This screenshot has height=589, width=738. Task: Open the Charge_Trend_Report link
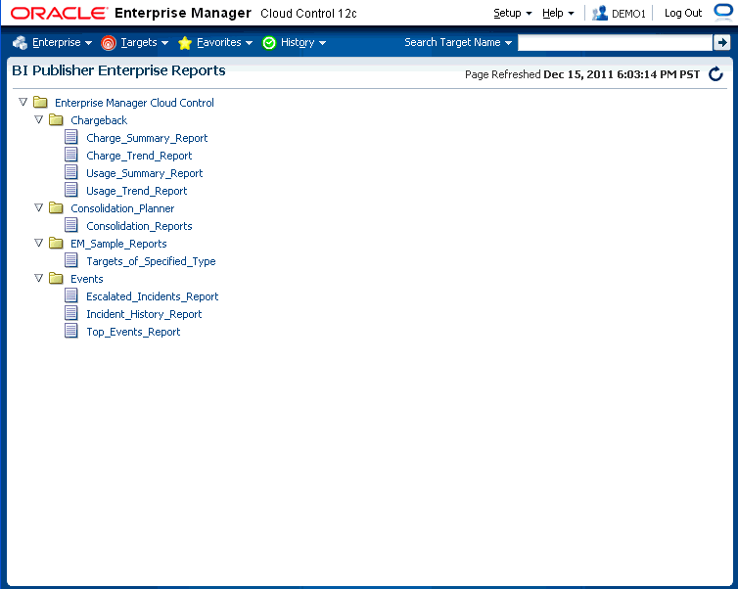[x=139, y=156]
